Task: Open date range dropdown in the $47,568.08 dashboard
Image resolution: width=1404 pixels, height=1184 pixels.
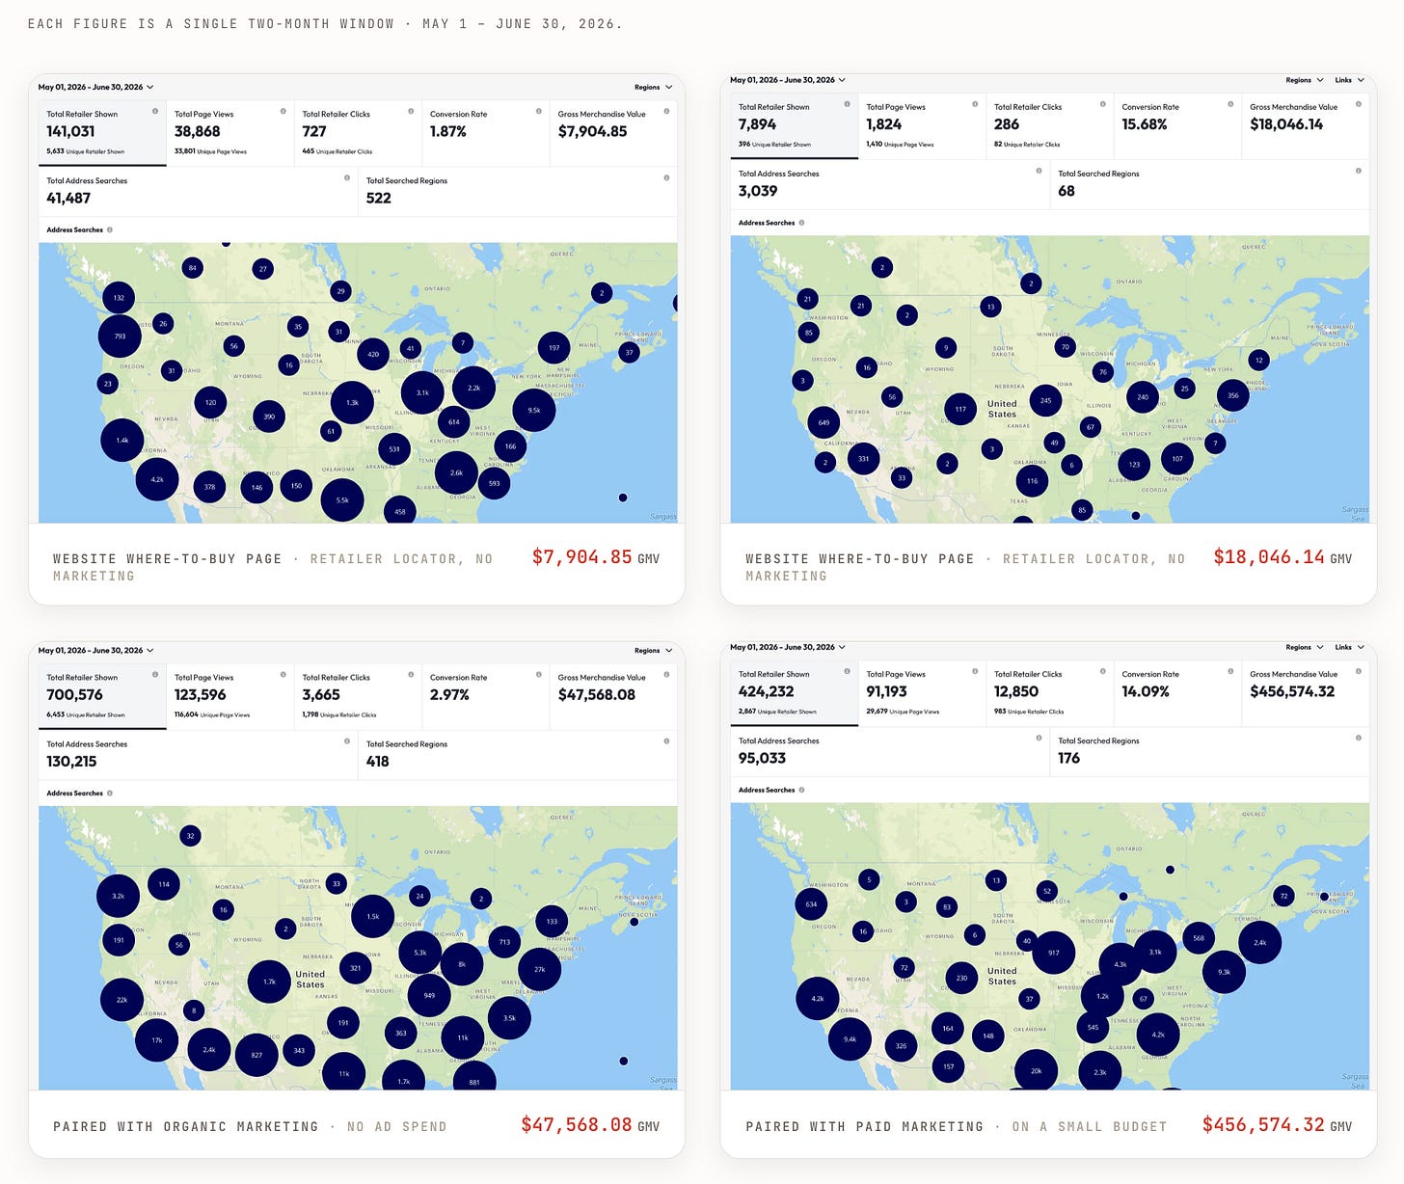Action: (x=95, y=650)
